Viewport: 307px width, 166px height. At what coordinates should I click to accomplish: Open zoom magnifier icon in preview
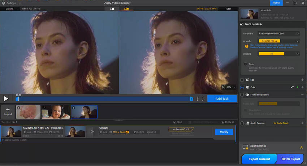(224, 87)
